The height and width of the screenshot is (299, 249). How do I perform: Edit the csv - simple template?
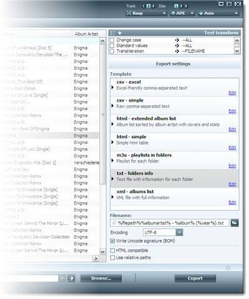pos(232,111)
